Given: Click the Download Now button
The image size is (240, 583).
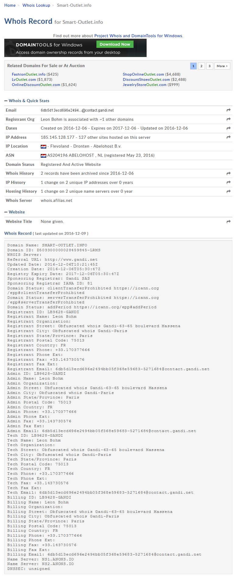Looking at the screenshot, I should click(x=115, y=44).
